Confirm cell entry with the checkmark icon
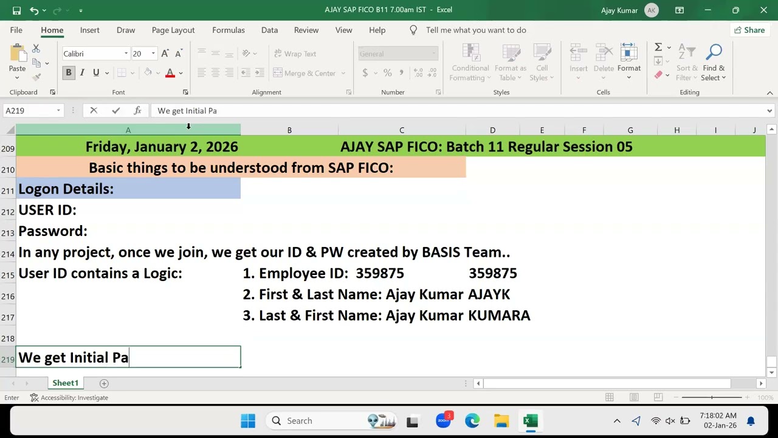Screen dimensions: 778x438 coord(115,111)
